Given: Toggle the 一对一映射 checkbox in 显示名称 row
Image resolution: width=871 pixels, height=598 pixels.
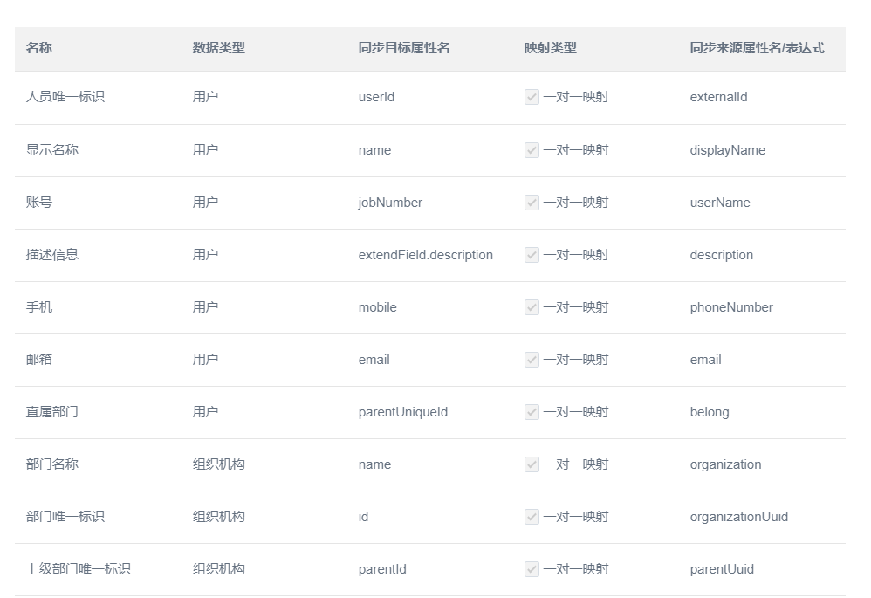Looking at the screenshot, I should pyautogui.click(x=532, y=150).
